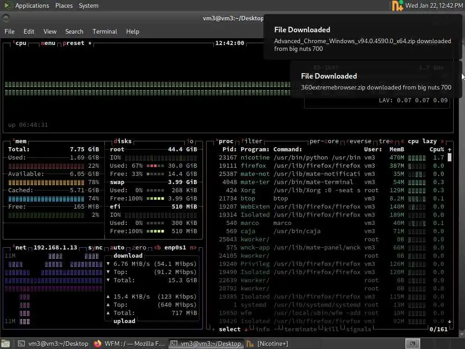465x349 pixels.
Task: Toggle disks display in mem box
Action: coord(123,141)
